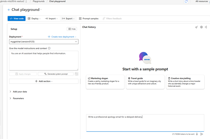Click the Setup heading
Image resolution: width=210 pixels, height=139 pixels.
tap(14, 29)
